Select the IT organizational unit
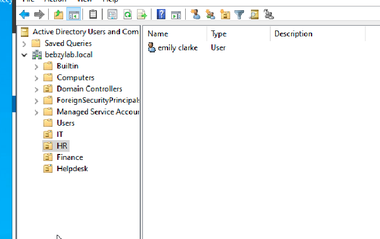The height and width of the screenshot is (239, 380). (59, 134)
